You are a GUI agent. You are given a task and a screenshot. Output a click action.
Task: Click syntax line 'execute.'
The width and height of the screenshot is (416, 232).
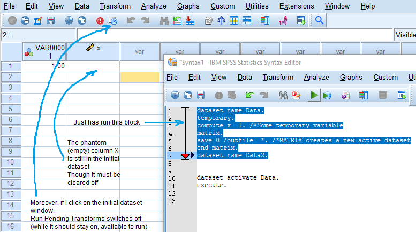pos(211,185)
